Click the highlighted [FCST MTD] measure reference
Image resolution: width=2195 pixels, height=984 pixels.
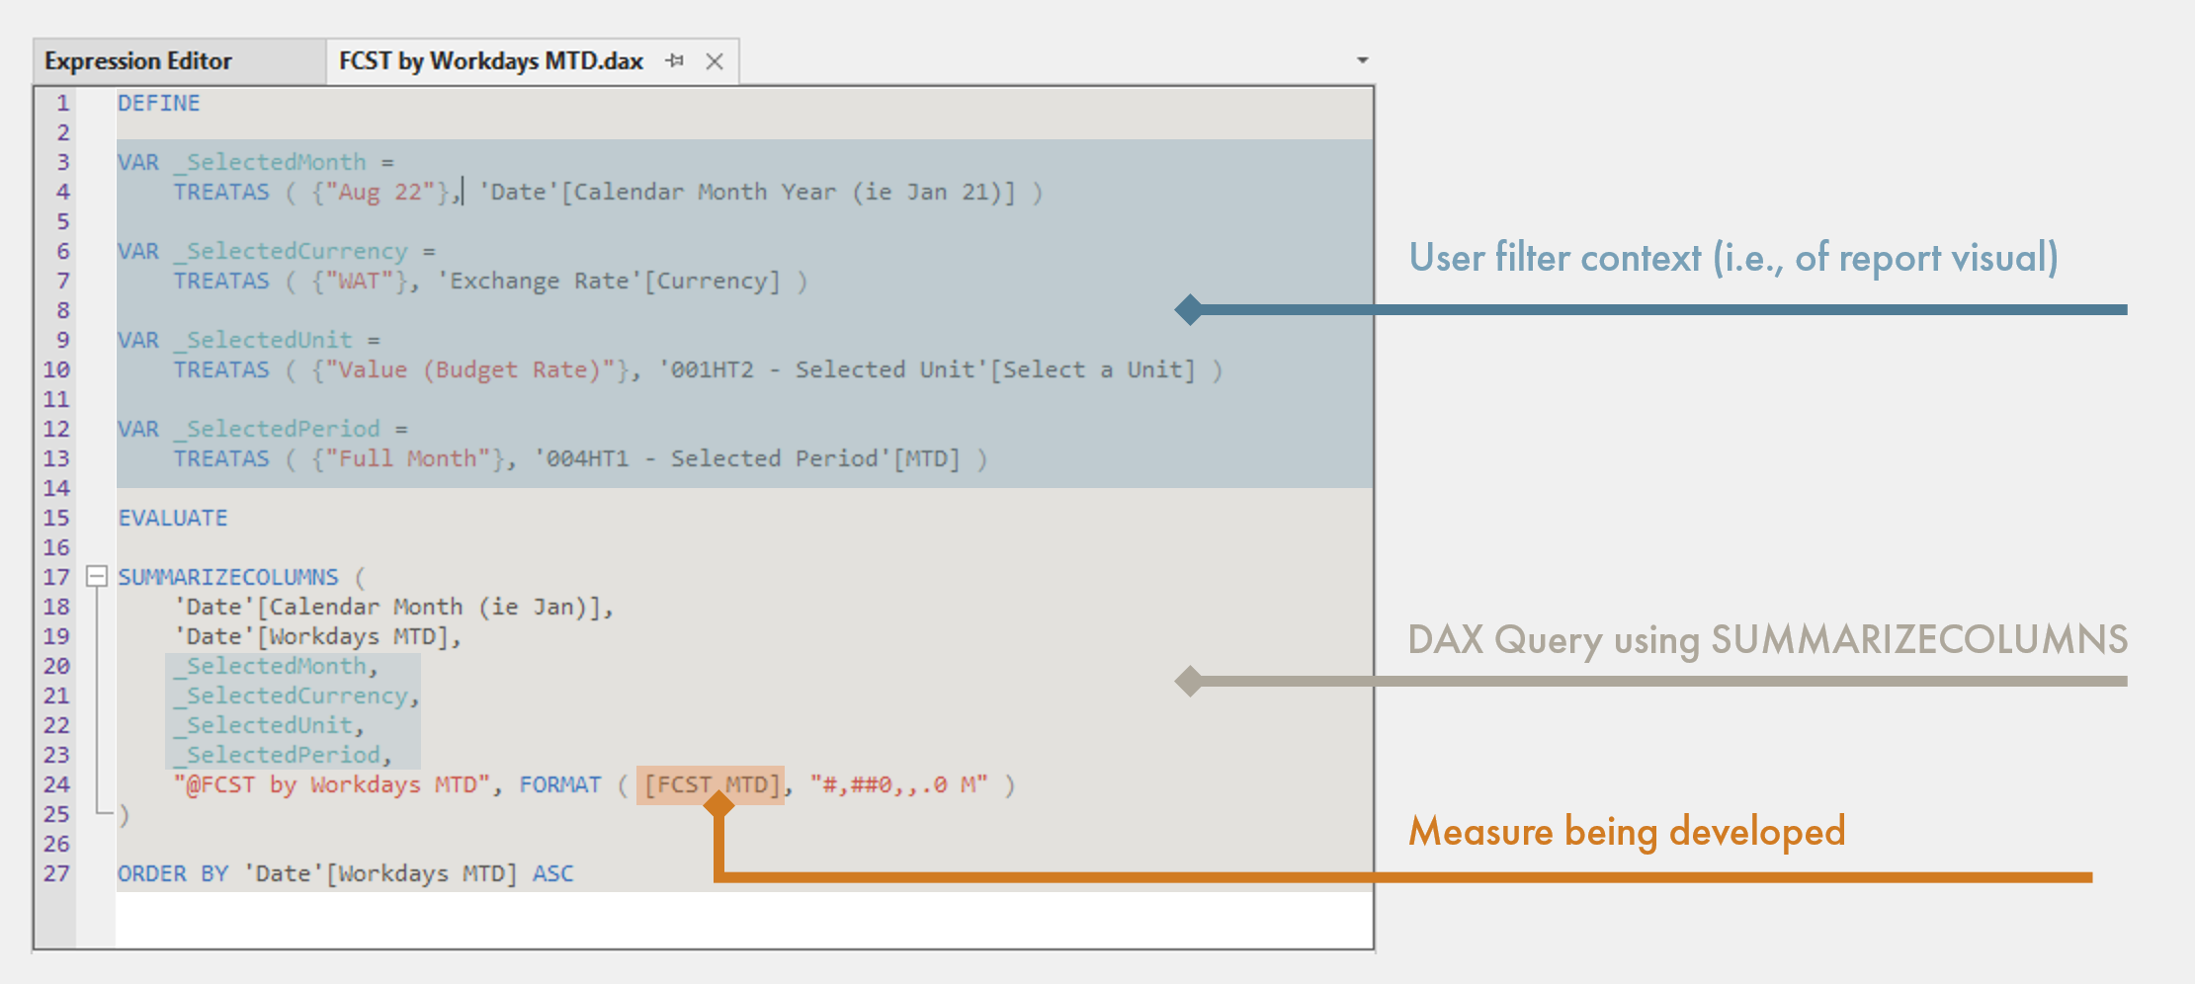click(711, 784)
